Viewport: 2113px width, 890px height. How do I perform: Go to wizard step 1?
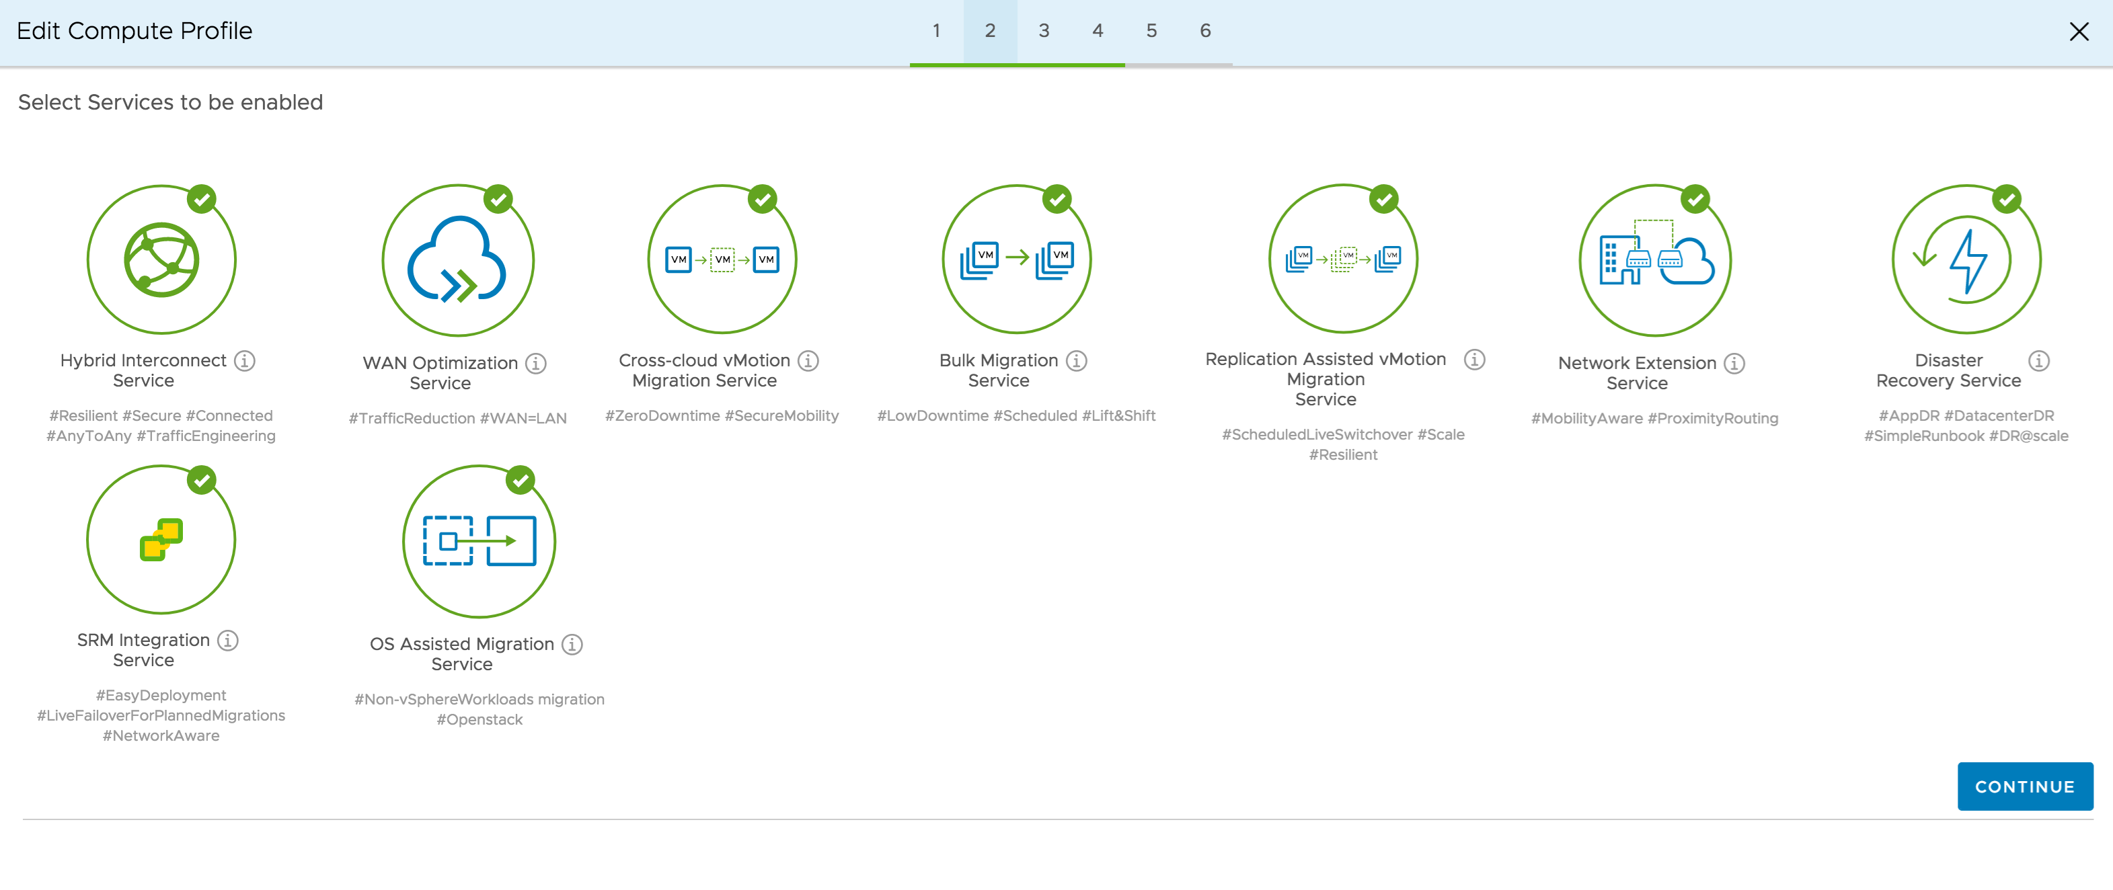[x=936, y=31]
